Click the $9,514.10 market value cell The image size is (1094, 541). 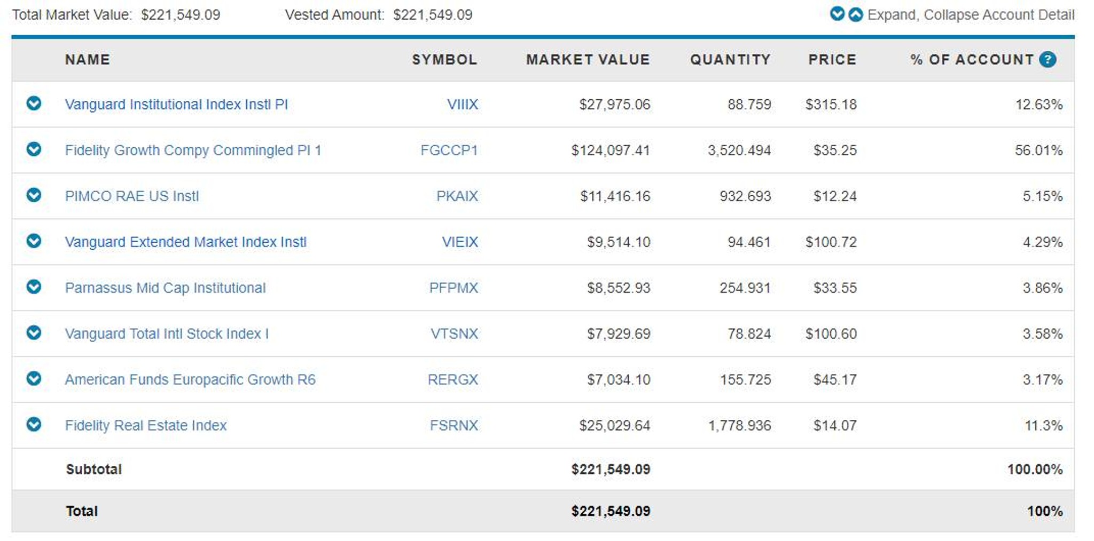619,242
